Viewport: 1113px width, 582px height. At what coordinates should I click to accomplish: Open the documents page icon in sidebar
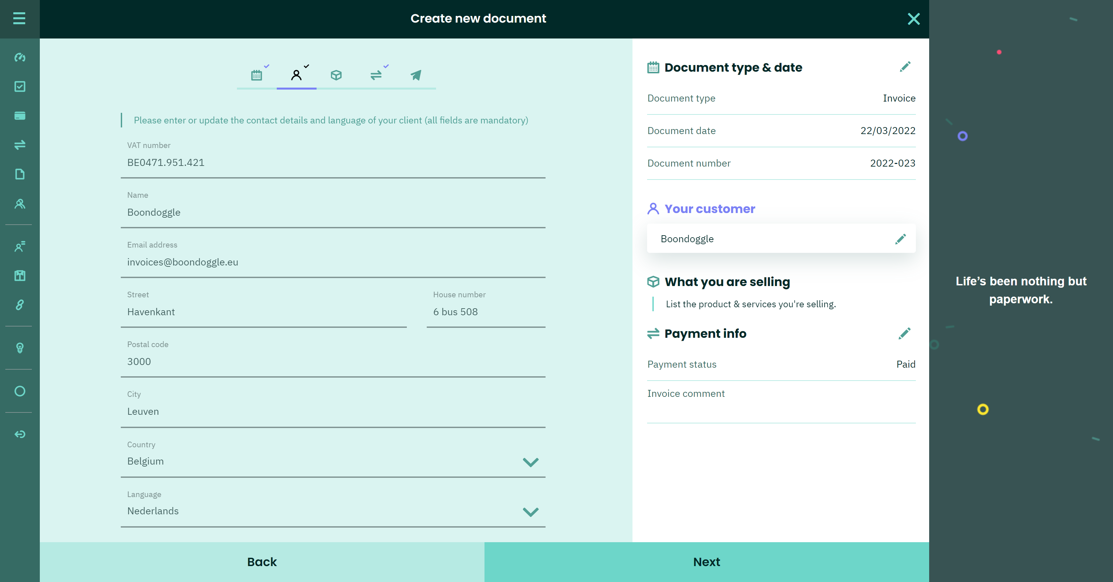[20, 174]
